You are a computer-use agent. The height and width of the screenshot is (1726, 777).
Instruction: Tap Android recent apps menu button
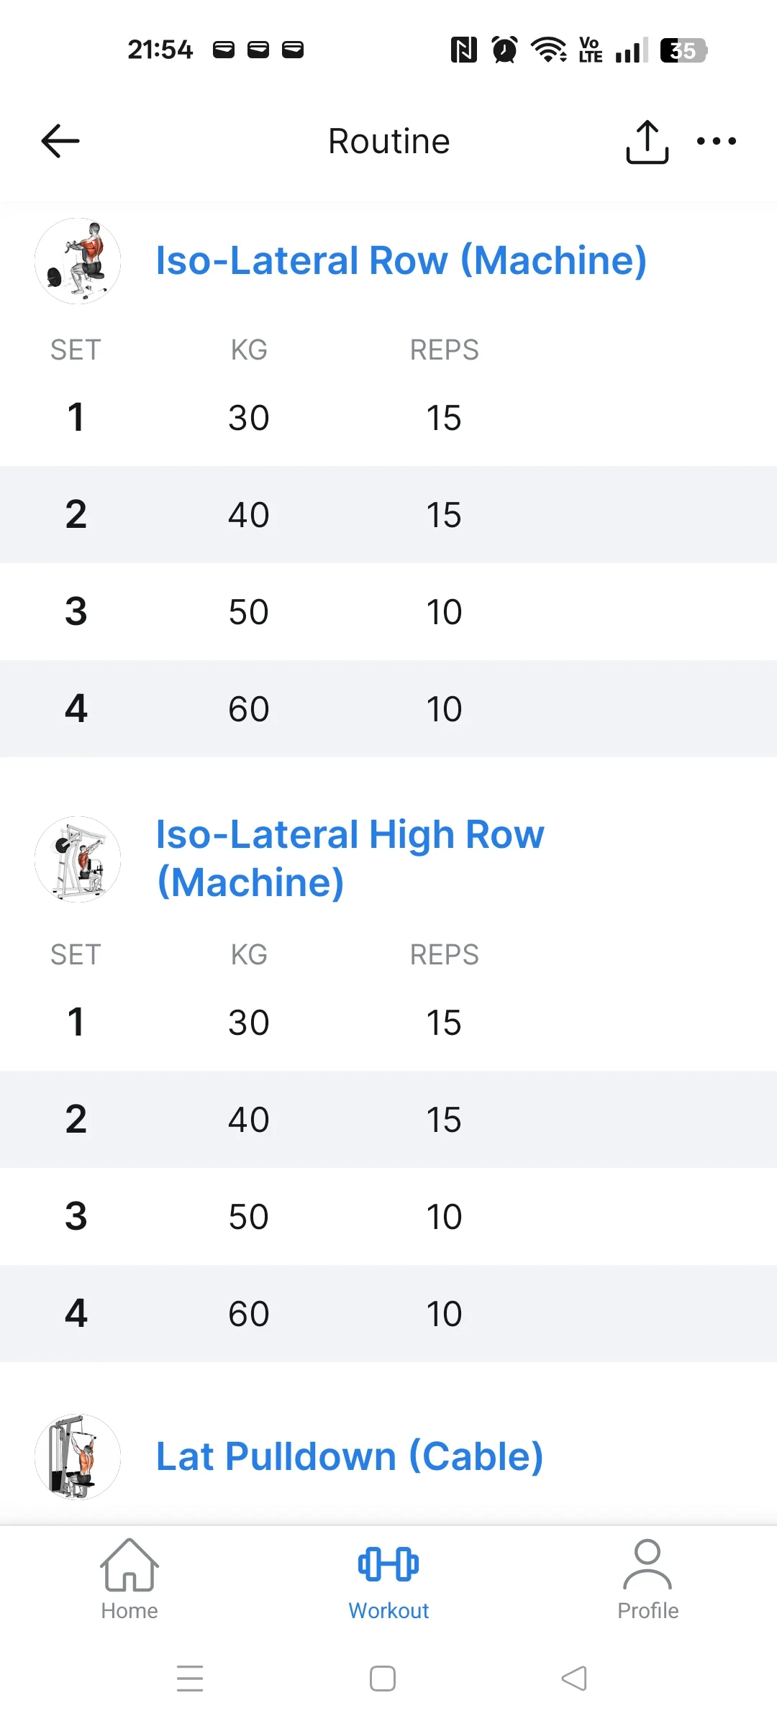point(190,1679)
